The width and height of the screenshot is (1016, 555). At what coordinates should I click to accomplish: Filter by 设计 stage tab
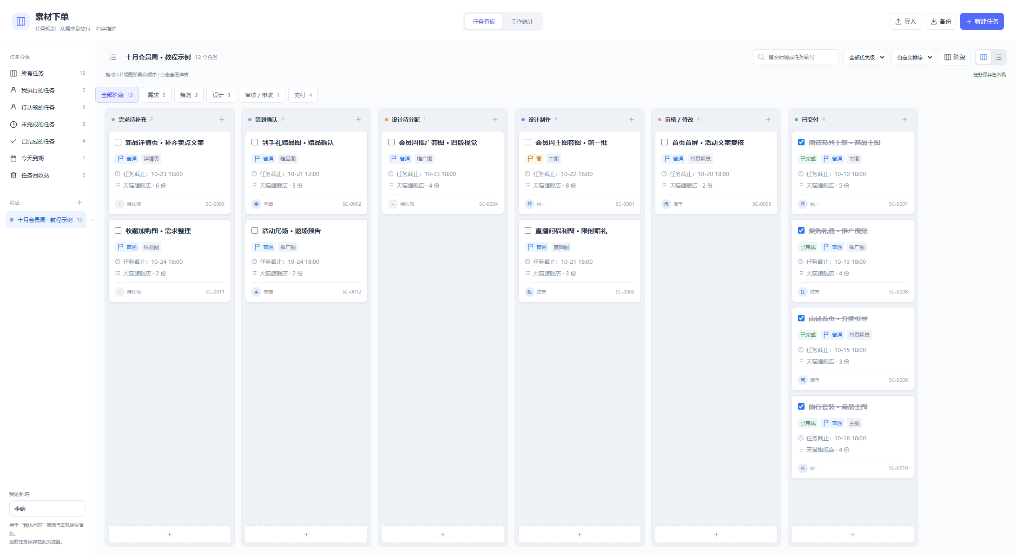click(x=221, y=95)
